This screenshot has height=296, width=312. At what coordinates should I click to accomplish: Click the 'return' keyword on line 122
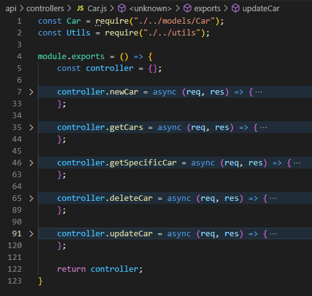[x=71, y=269]
